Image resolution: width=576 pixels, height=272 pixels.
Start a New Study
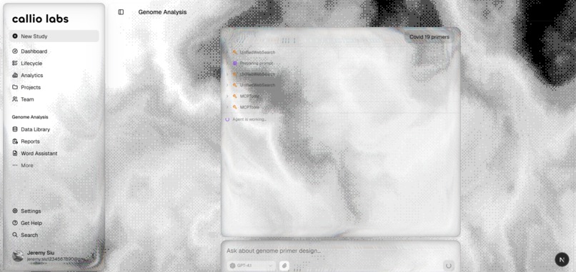pyautogui.click(x=54, y=36)
